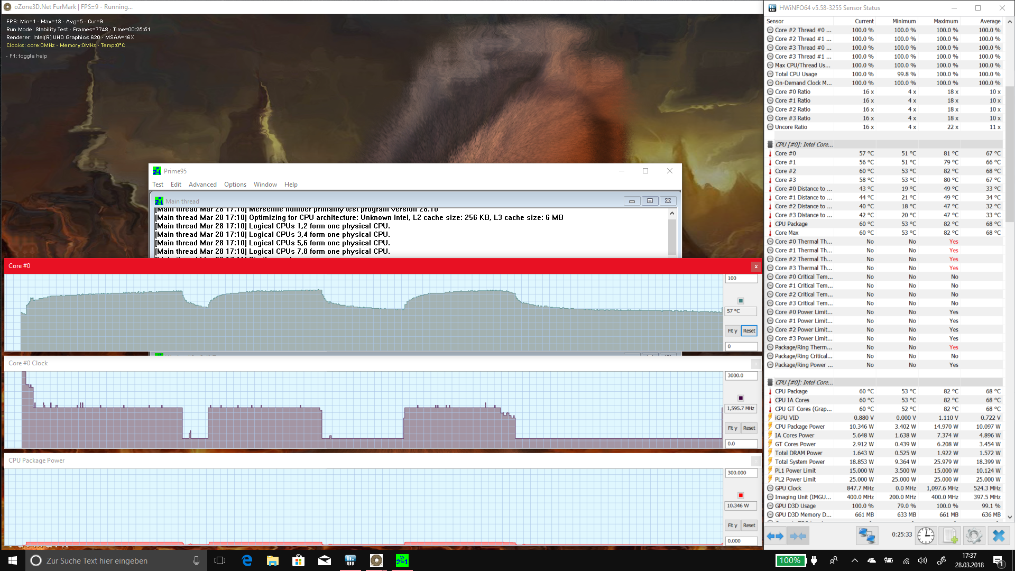
Task: Toggle the Core #0 graph color indicator
Action: point(741,301)
